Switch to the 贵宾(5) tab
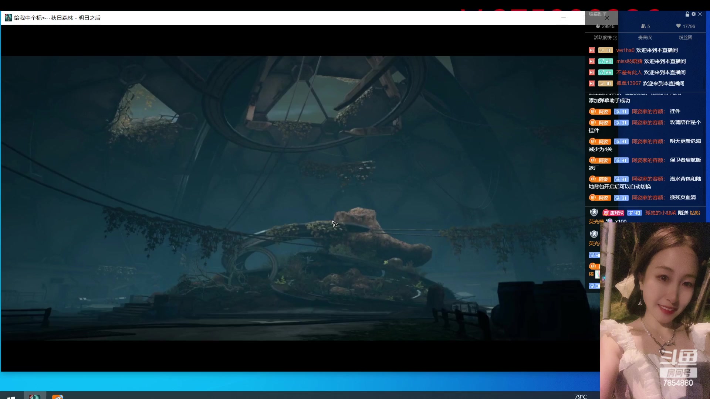This screenshot has height=399, width=710. (645, 38)
